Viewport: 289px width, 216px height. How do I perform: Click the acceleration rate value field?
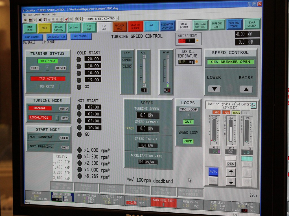point(148,162)
